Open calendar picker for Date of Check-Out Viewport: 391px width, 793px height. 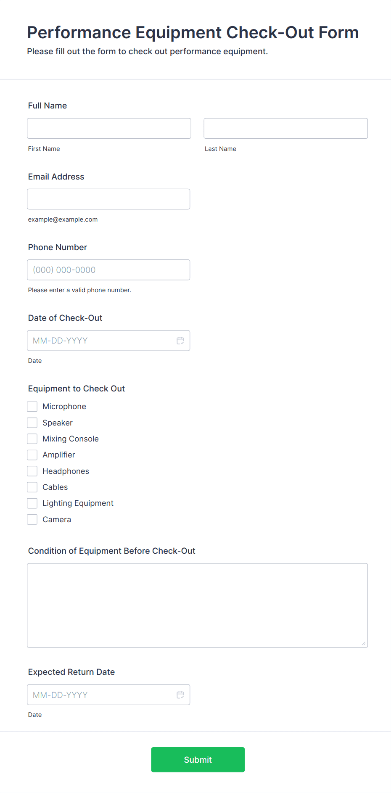point(180,341)
